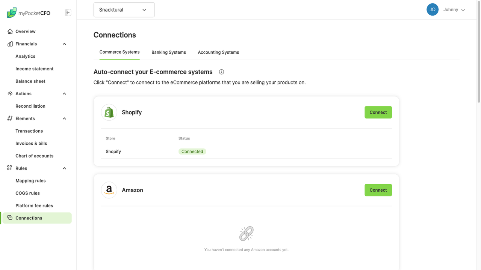481x270 pixels.
Task: Switch to the Banking Systems tab
Action: pyautogui.click(x=169, y=52)
